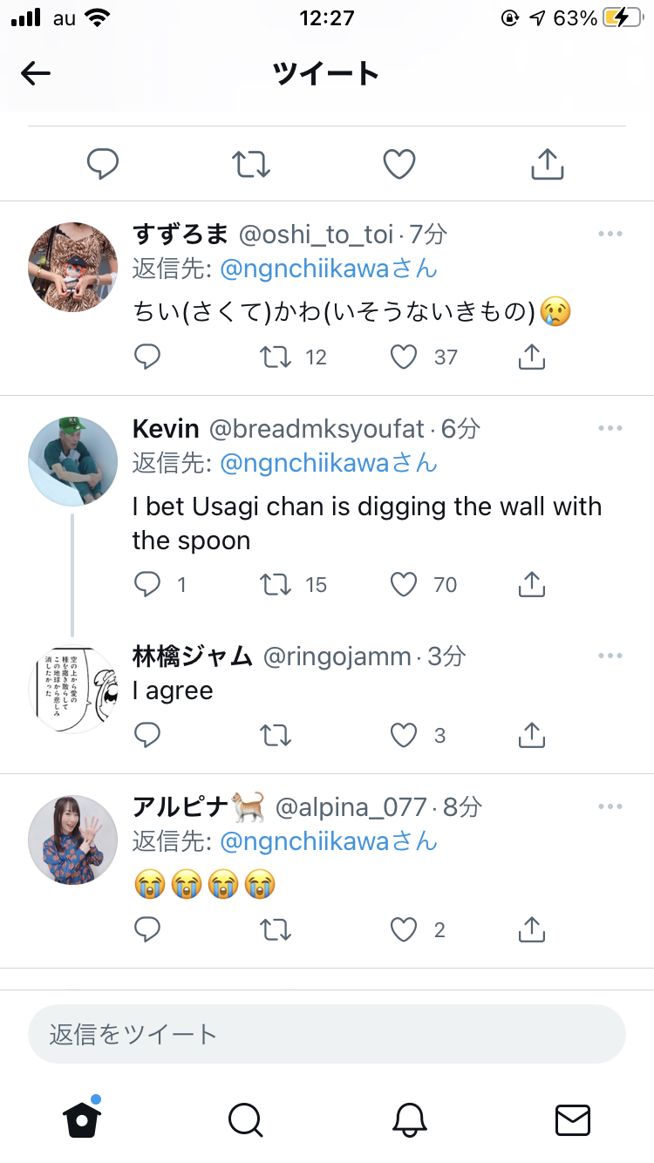
Task: Open more options on Kevin's tweet
Action: pos(610,428)
